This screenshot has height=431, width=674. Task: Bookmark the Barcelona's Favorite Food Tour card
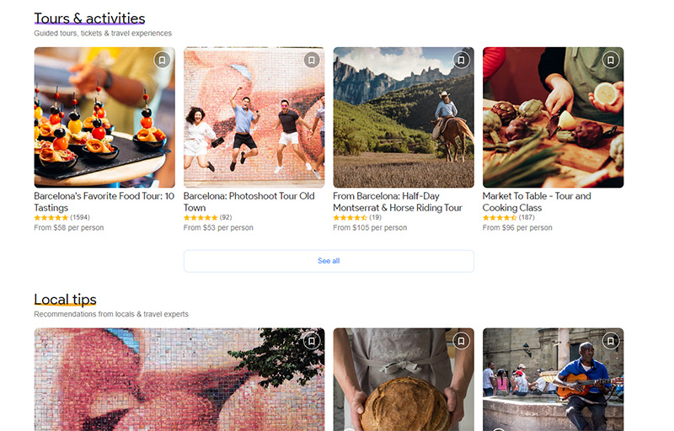[x=162, y=60]
